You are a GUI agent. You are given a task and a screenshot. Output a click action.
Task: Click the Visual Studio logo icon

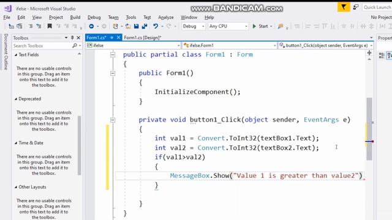pyautogui.click(x=8, y=9)
